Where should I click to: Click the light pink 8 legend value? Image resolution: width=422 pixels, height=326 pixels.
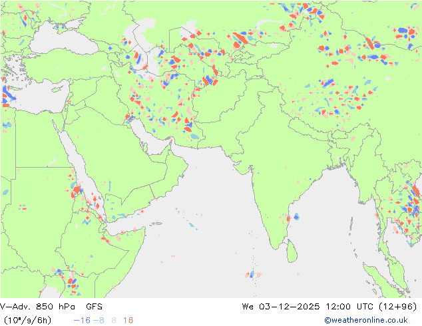pyautogui.click(x=114, y=320)
